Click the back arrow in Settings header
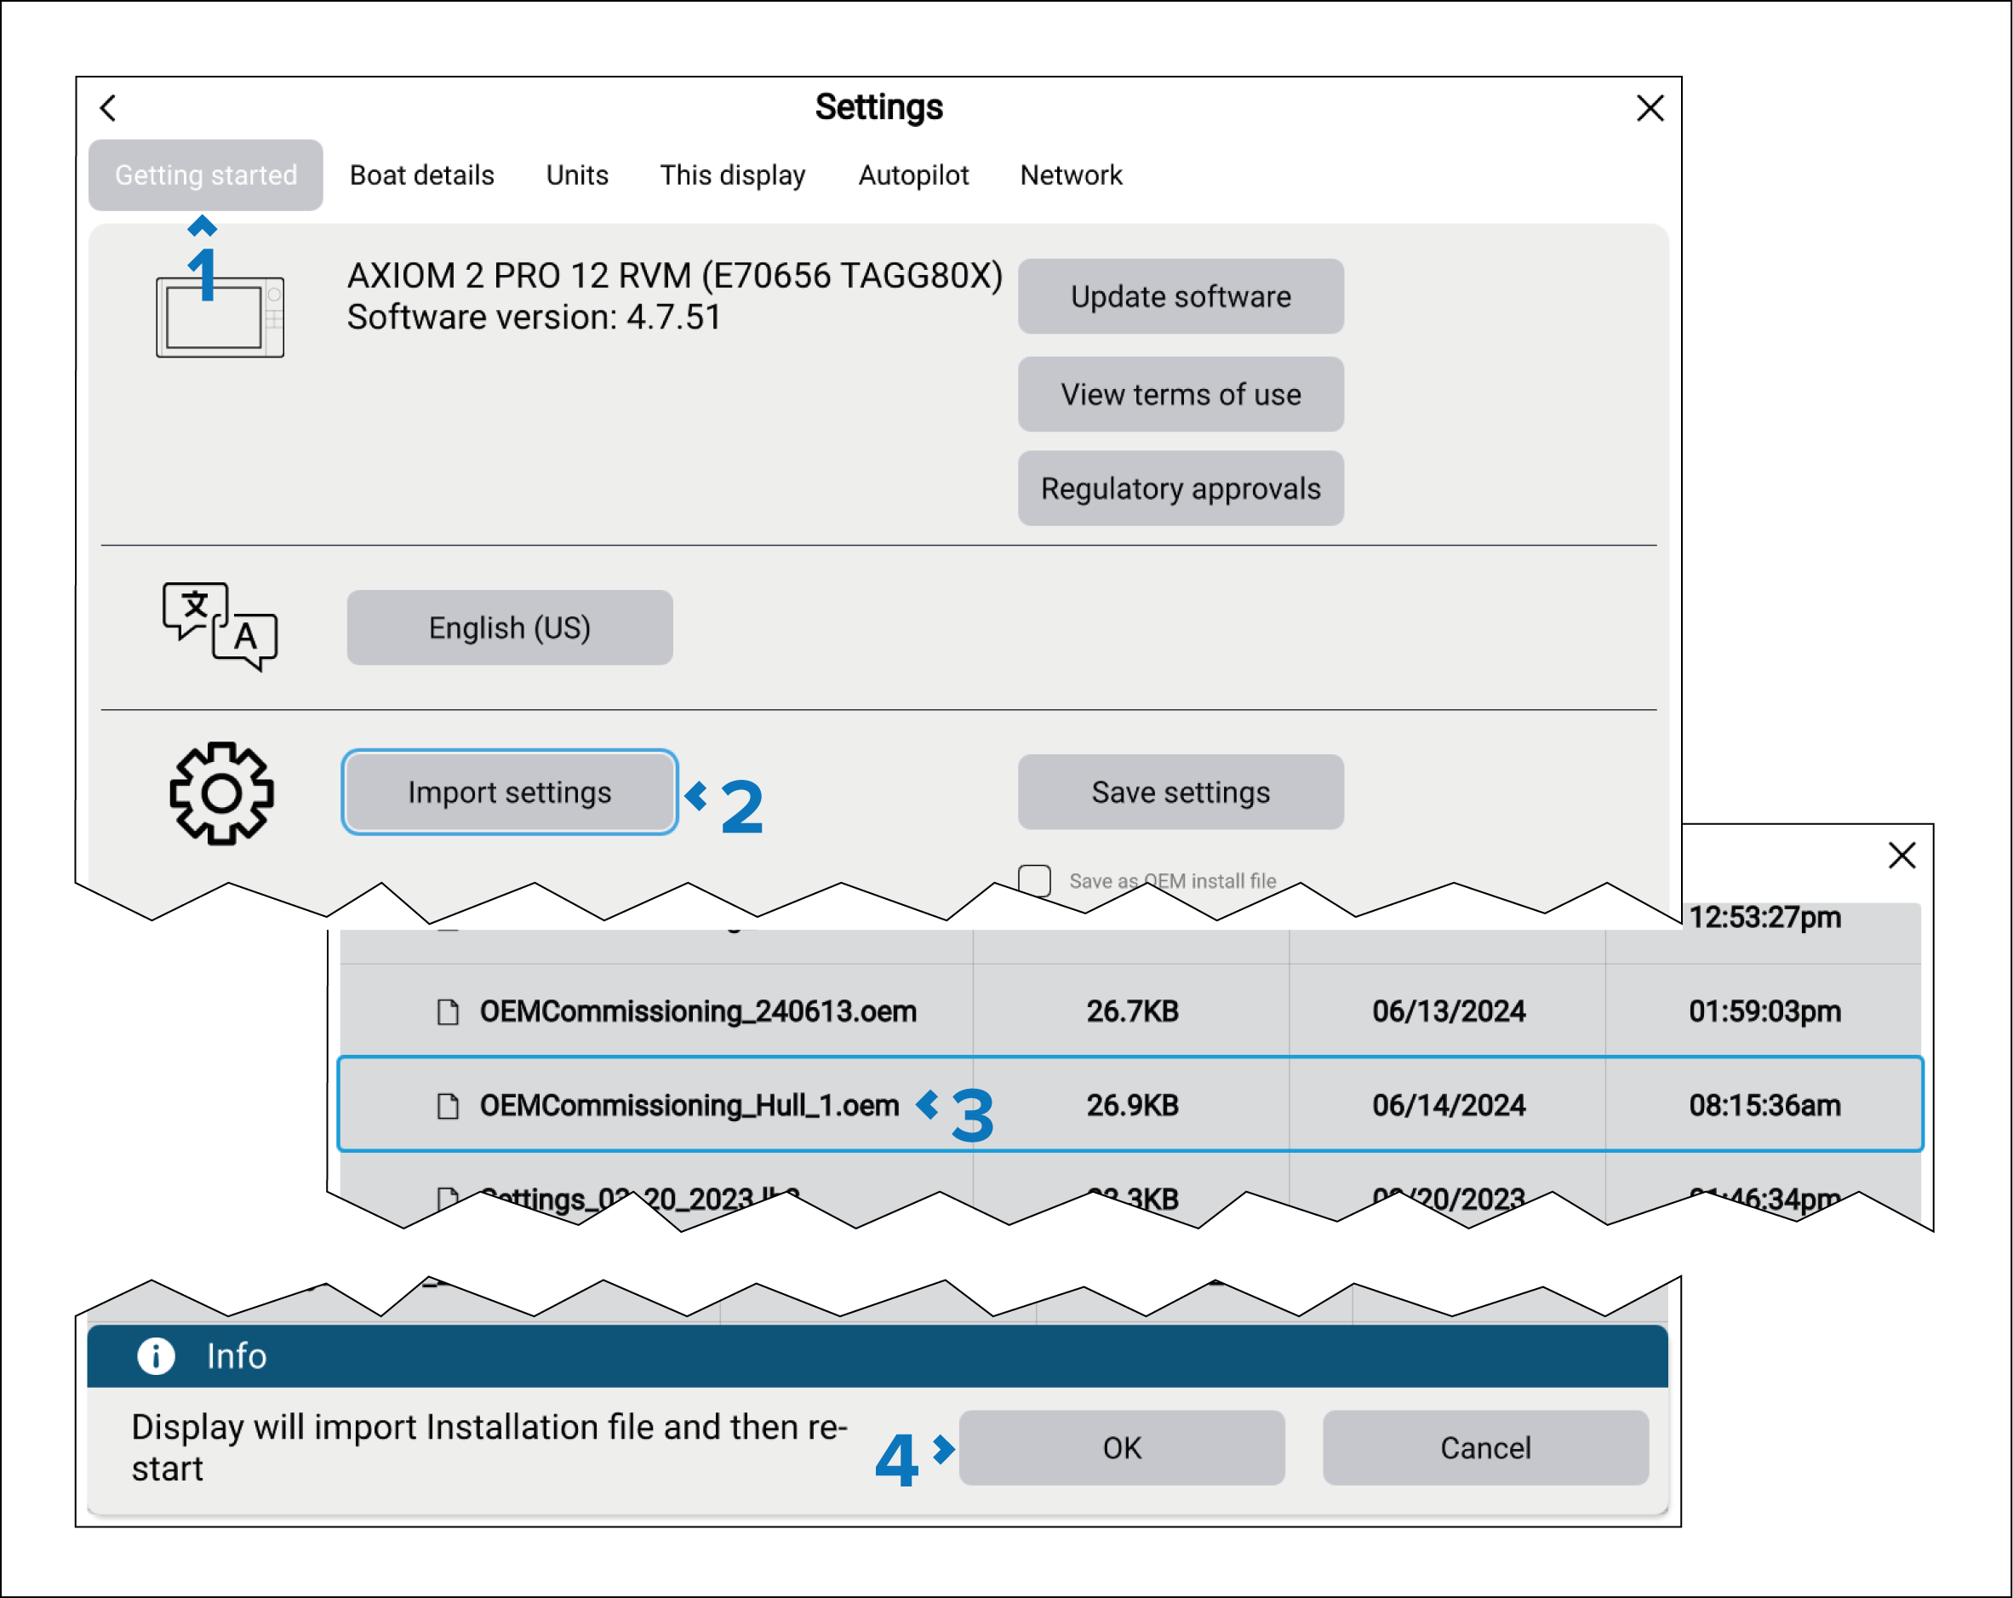2013x1598 pixels. 108,108
